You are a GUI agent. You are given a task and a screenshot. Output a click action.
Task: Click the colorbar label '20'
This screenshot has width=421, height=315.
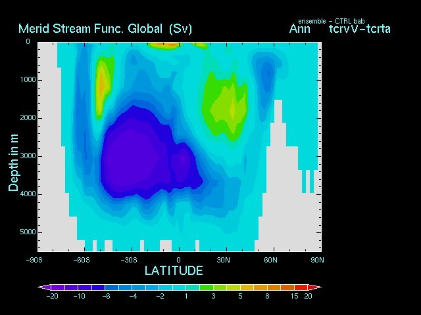(308, 296)
